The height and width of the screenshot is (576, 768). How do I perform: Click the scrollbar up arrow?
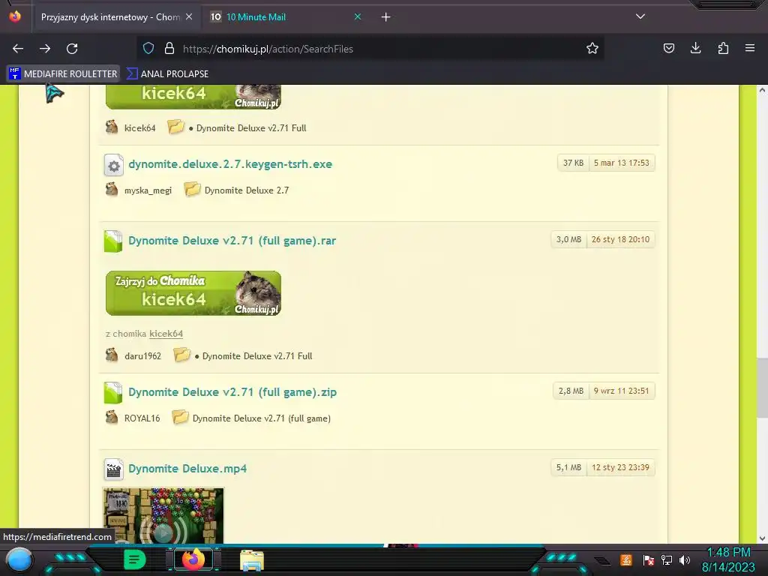click(x=762, y=90)
